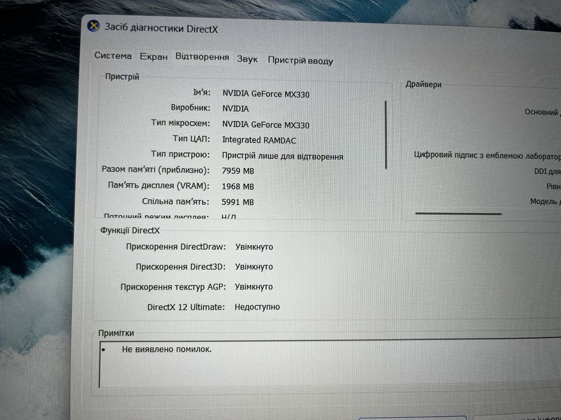
Task: Click the shared memory value 5991 MB
Action: pos(237,202)
